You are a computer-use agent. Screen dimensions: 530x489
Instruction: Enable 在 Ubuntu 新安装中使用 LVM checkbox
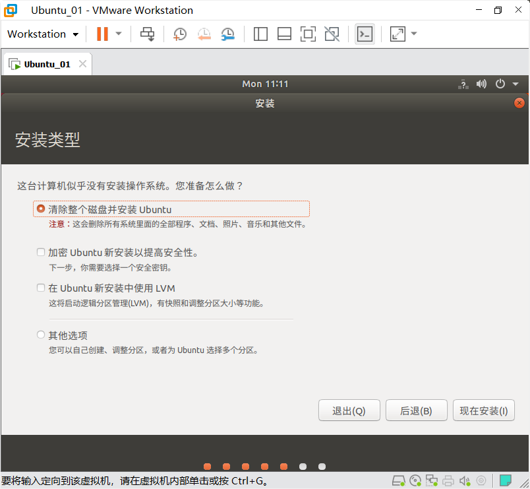point(41,288)
